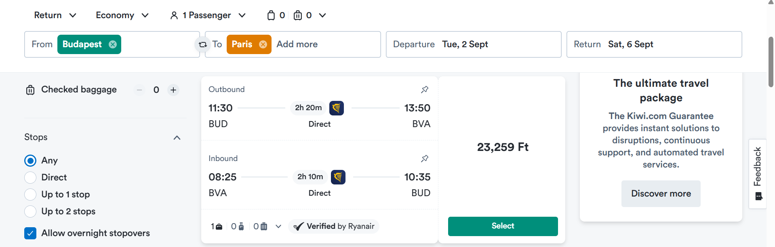Collapse the Stops filter section

click(177, 138)
